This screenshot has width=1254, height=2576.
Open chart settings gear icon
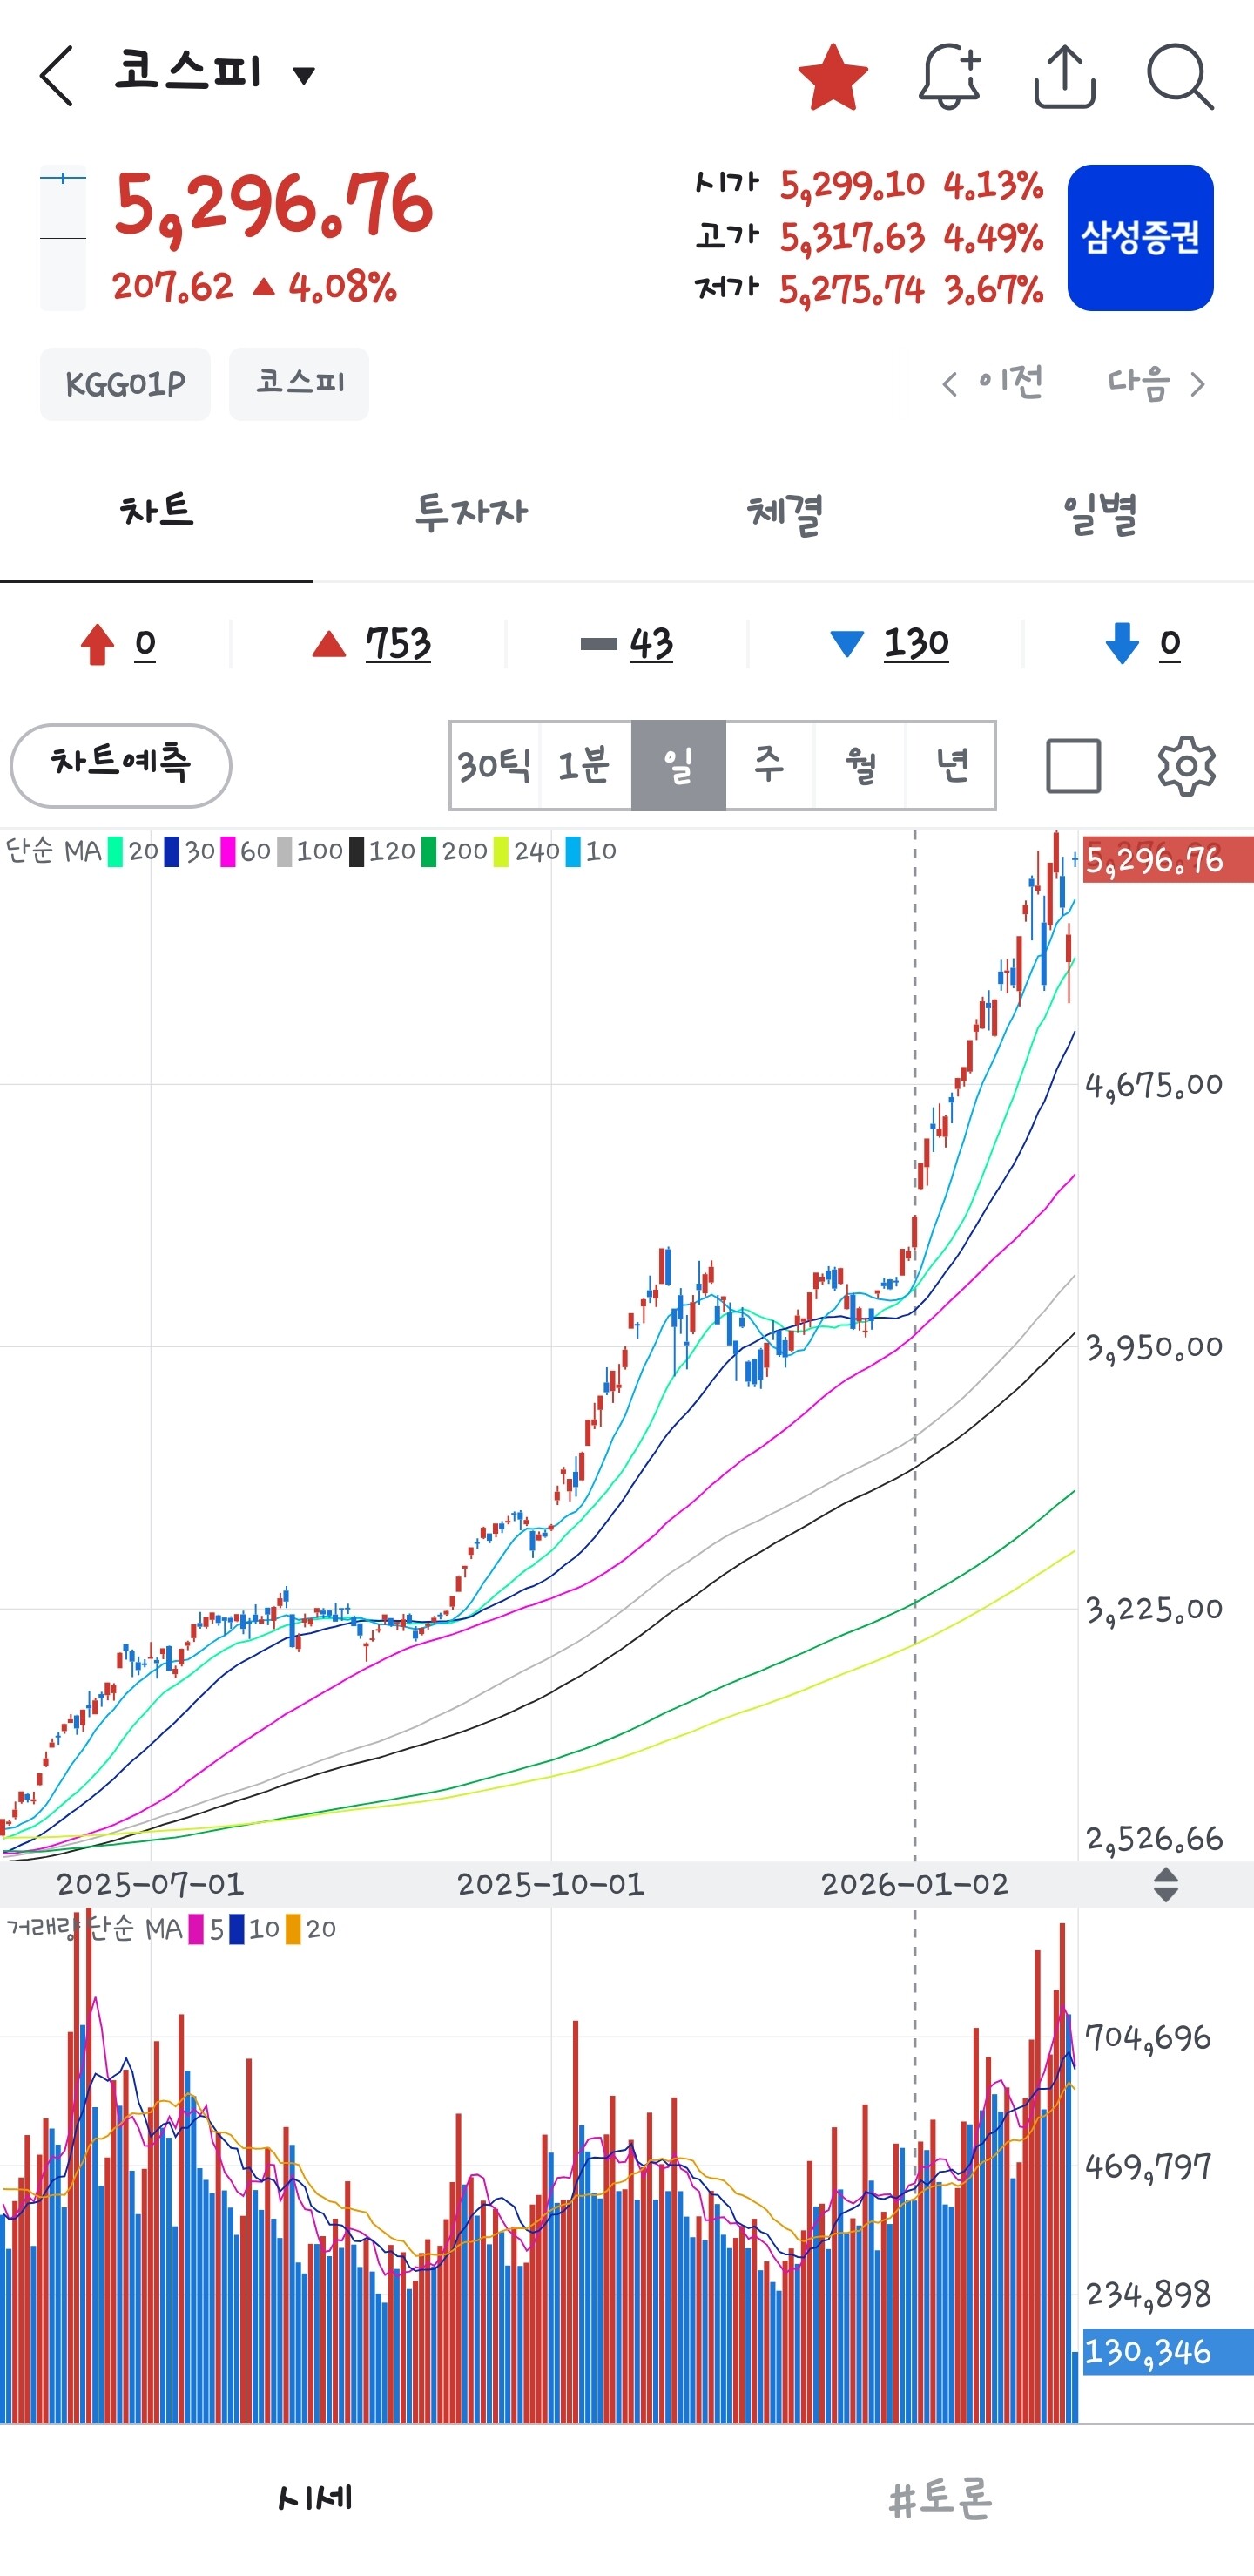point(1186,766)
